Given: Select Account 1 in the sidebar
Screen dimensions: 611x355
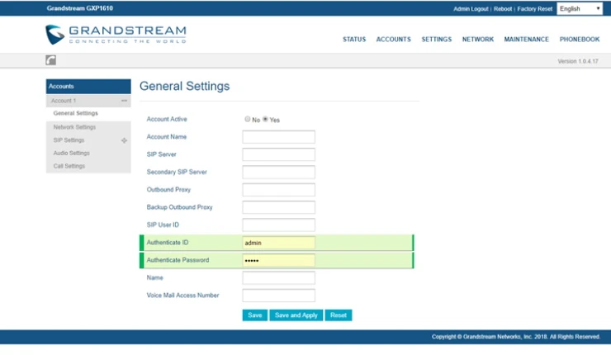Looking at the screenshot, I should coord(88,101).
